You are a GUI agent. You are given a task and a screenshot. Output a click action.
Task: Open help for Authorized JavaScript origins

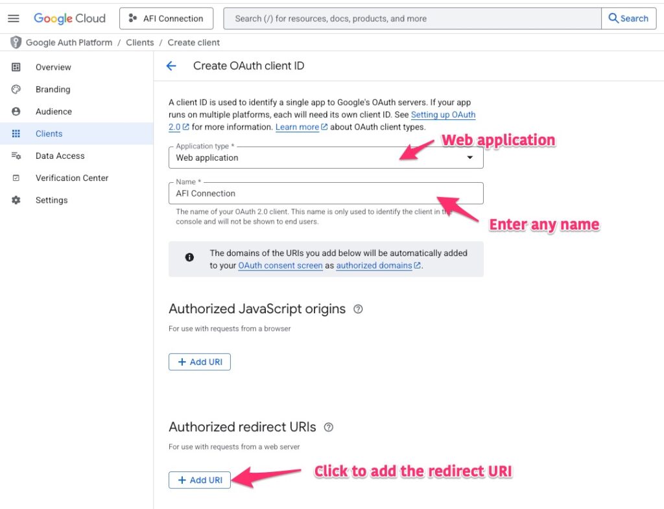tap(358, 309)
